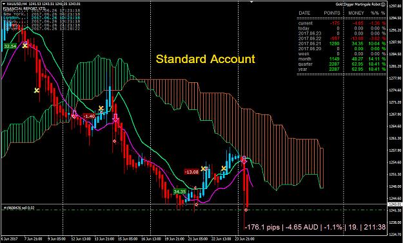Select the red -1.40 loss label

point(90,116)
